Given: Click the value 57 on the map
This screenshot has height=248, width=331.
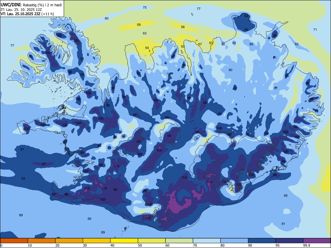Looking at the screenshot, I should [x=200, y=44].
